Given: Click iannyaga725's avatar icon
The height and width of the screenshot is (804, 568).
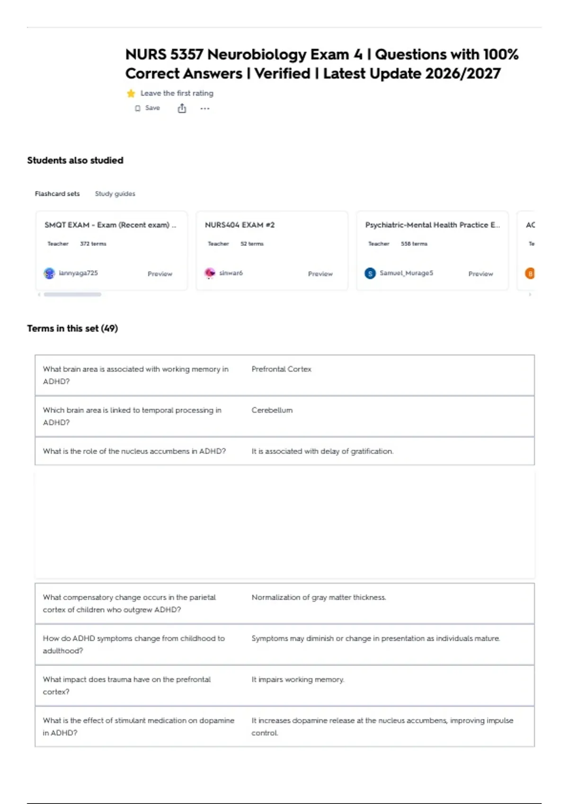Looking at the screenshot, I should tap(49, 273).
